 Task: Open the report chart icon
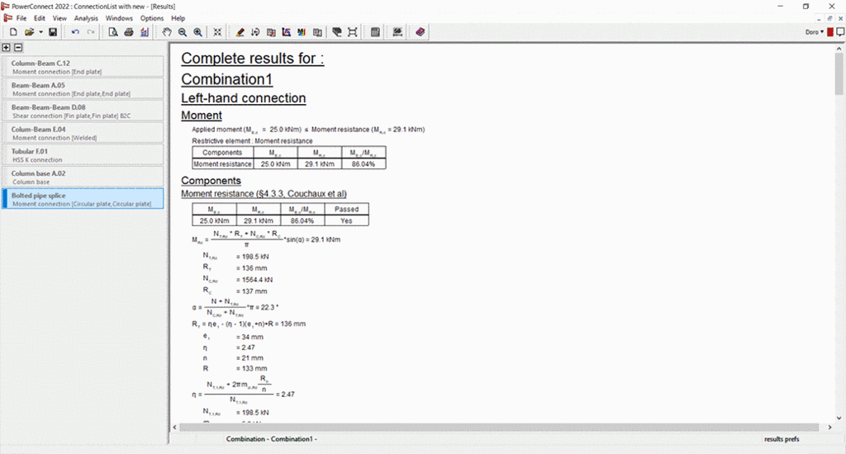[x=144, y=32]
